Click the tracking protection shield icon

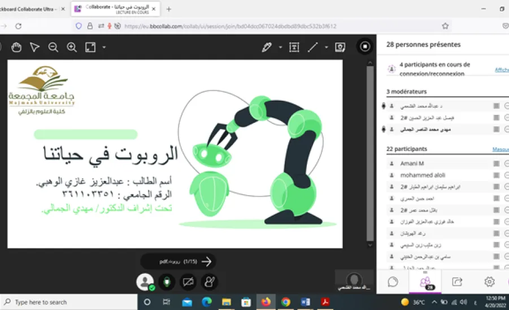79,26
